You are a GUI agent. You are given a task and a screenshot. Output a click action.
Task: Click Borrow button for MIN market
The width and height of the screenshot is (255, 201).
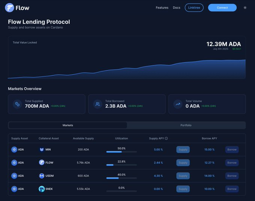click(232, 149)
